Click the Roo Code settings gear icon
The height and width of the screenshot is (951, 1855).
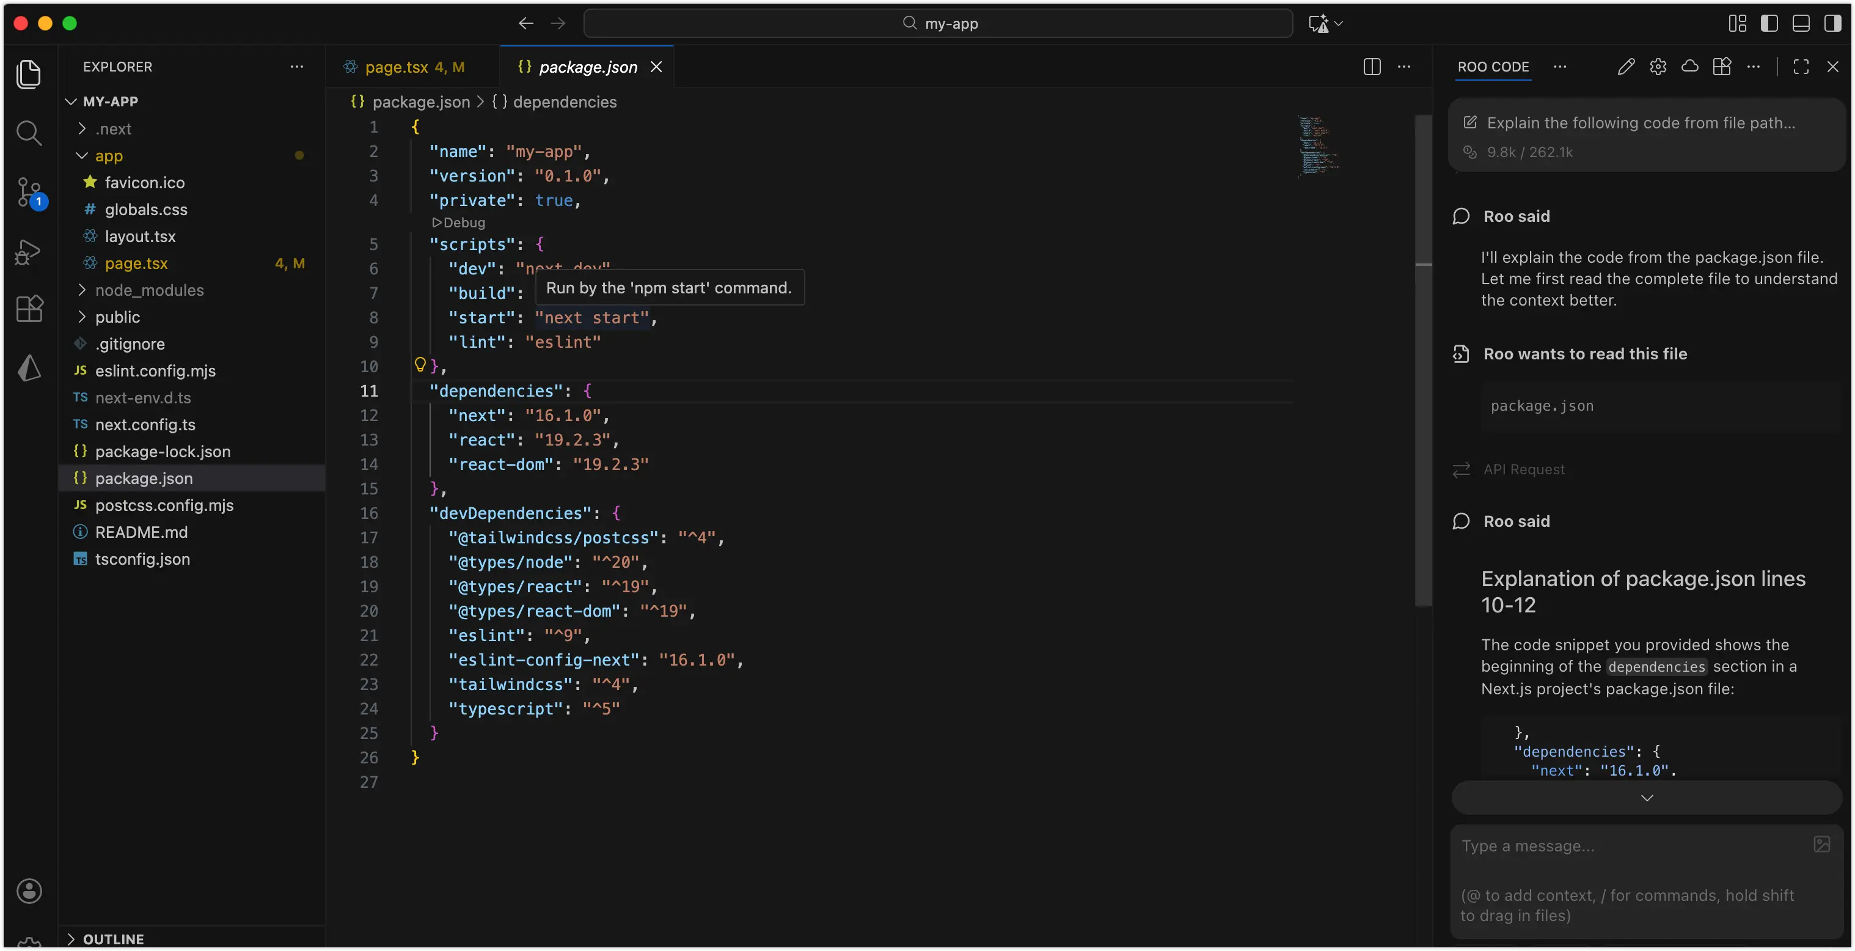1658,66
